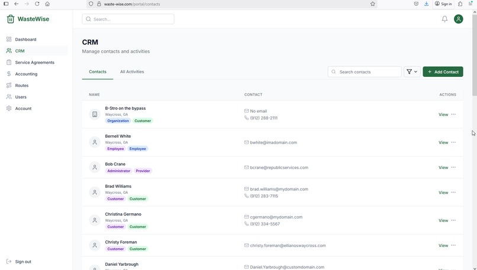The height and width of the screenshot is (270, 477).
Task: Click the Accounting dollar icon
Action: [x=9, y=74]
